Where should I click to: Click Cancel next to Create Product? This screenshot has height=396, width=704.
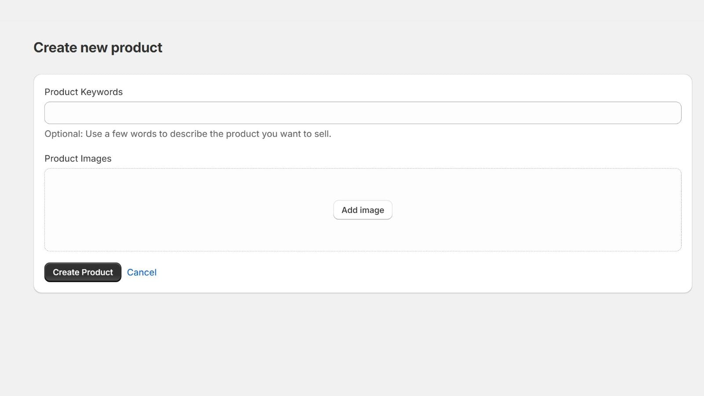click(142, 272)
